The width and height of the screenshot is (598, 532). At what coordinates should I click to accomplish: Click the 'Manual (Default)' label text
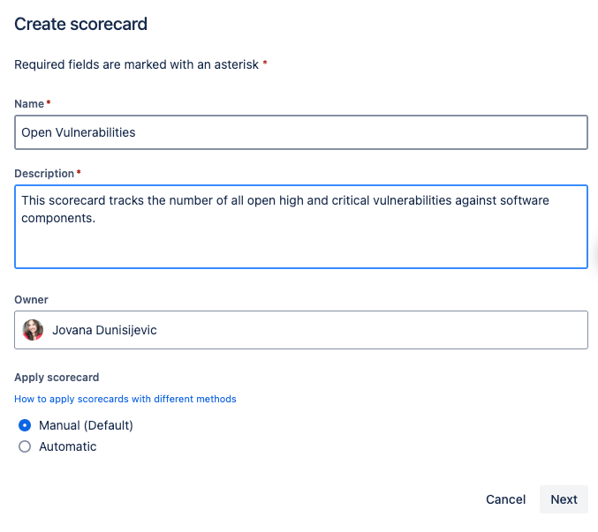tap(86, 425)
